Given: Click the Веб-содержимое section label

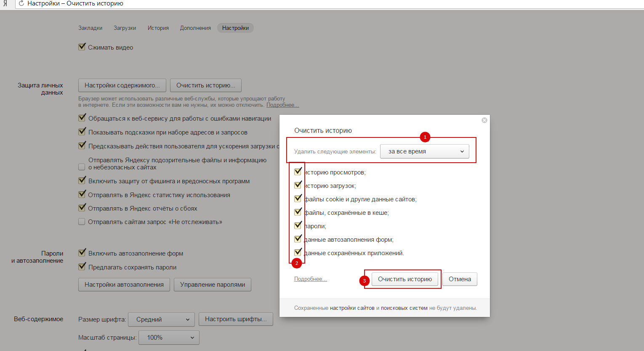Looking at the screenshot, I should tap(39, 319).
